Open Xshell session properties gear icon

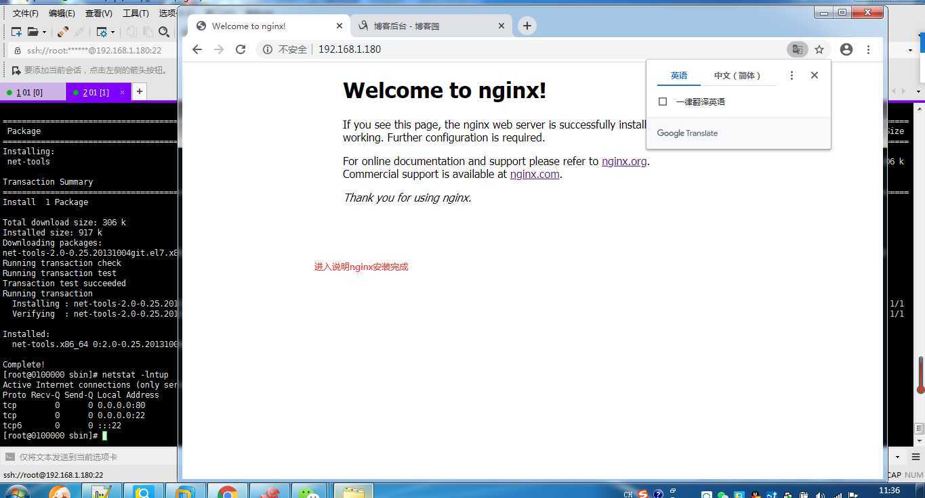(x=102, y=32)
